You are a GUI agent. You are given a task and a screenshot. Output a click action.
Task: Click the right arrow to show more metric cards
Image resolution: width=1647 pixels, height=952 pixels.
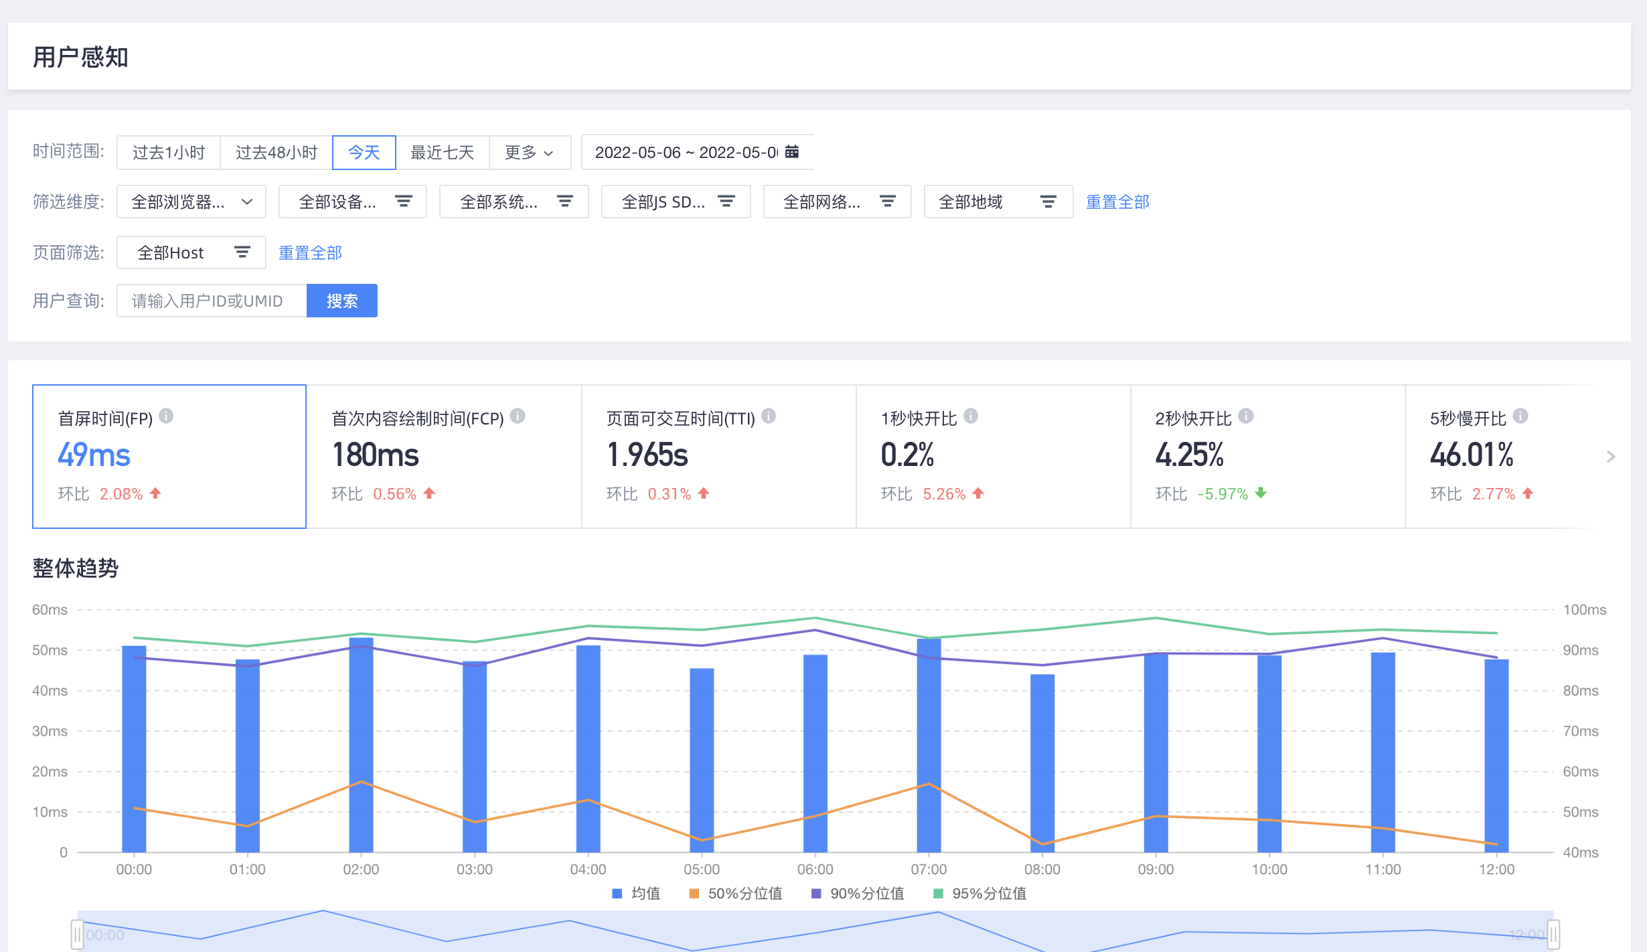[x=1612, y=457]
